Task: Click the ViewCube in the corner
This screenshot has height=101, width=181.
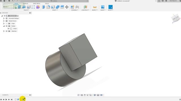Action: [176, 18]
